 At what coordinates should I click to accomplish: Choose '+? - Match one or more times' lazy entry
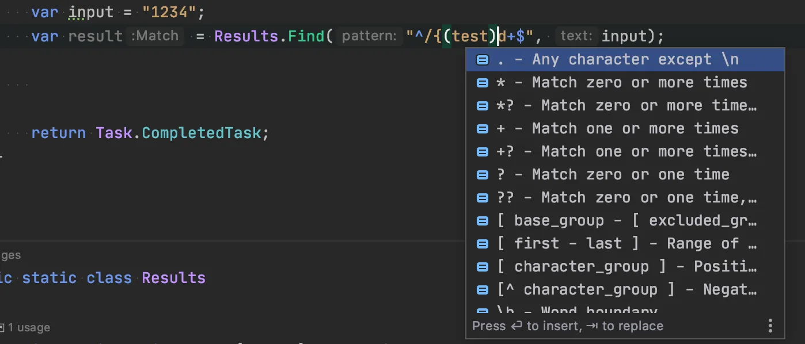(x=625, y=151)
